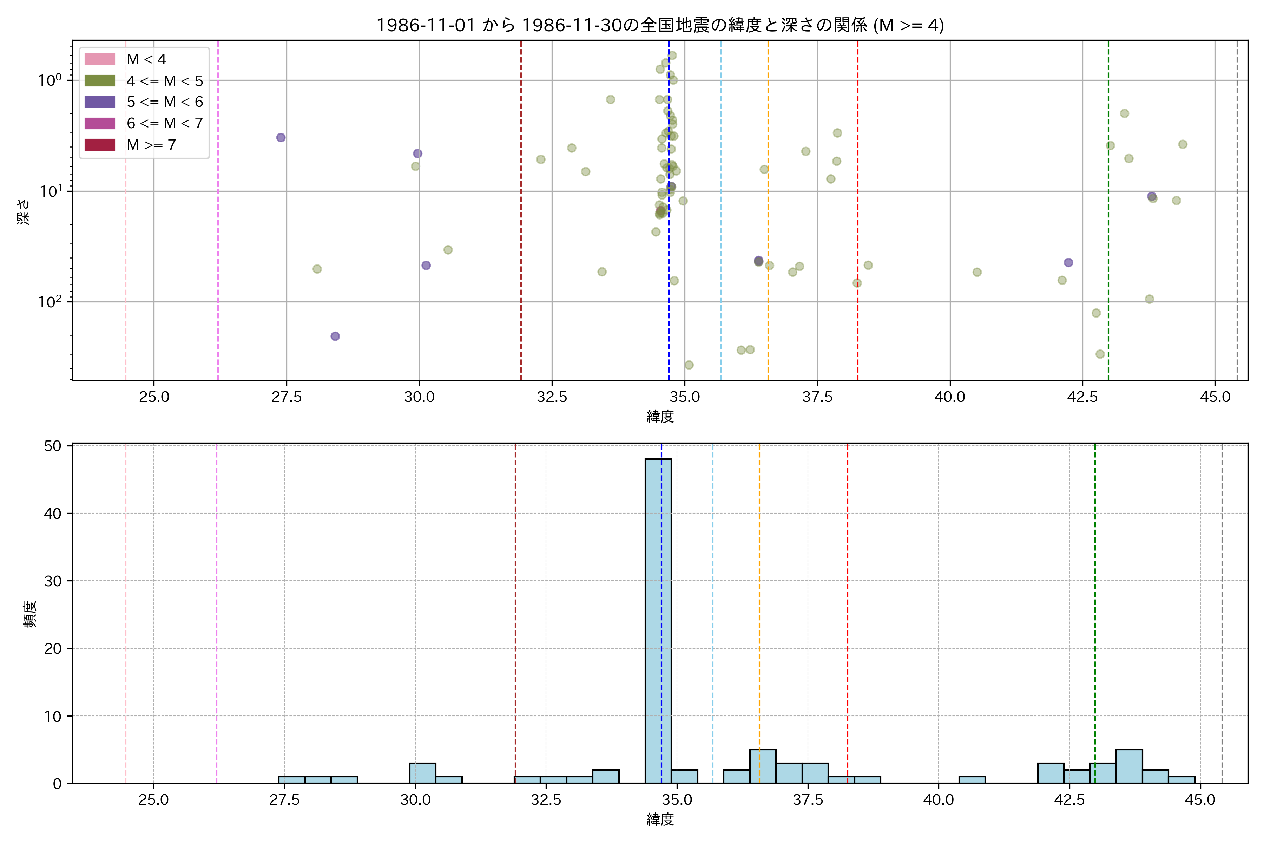Click the deepest purple point near latitude 28.4
This screenshot has width=1264, height=843.
335,336
